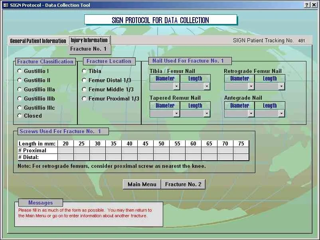Click Proximal screw count field under 45 mm
The image size is (320, 240).
(145, 150)
